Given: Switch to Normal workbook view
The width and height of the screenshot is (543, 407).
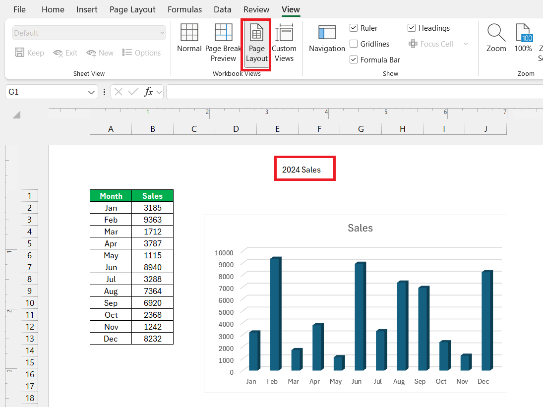Looking at the screenshot, I should 189,39.
